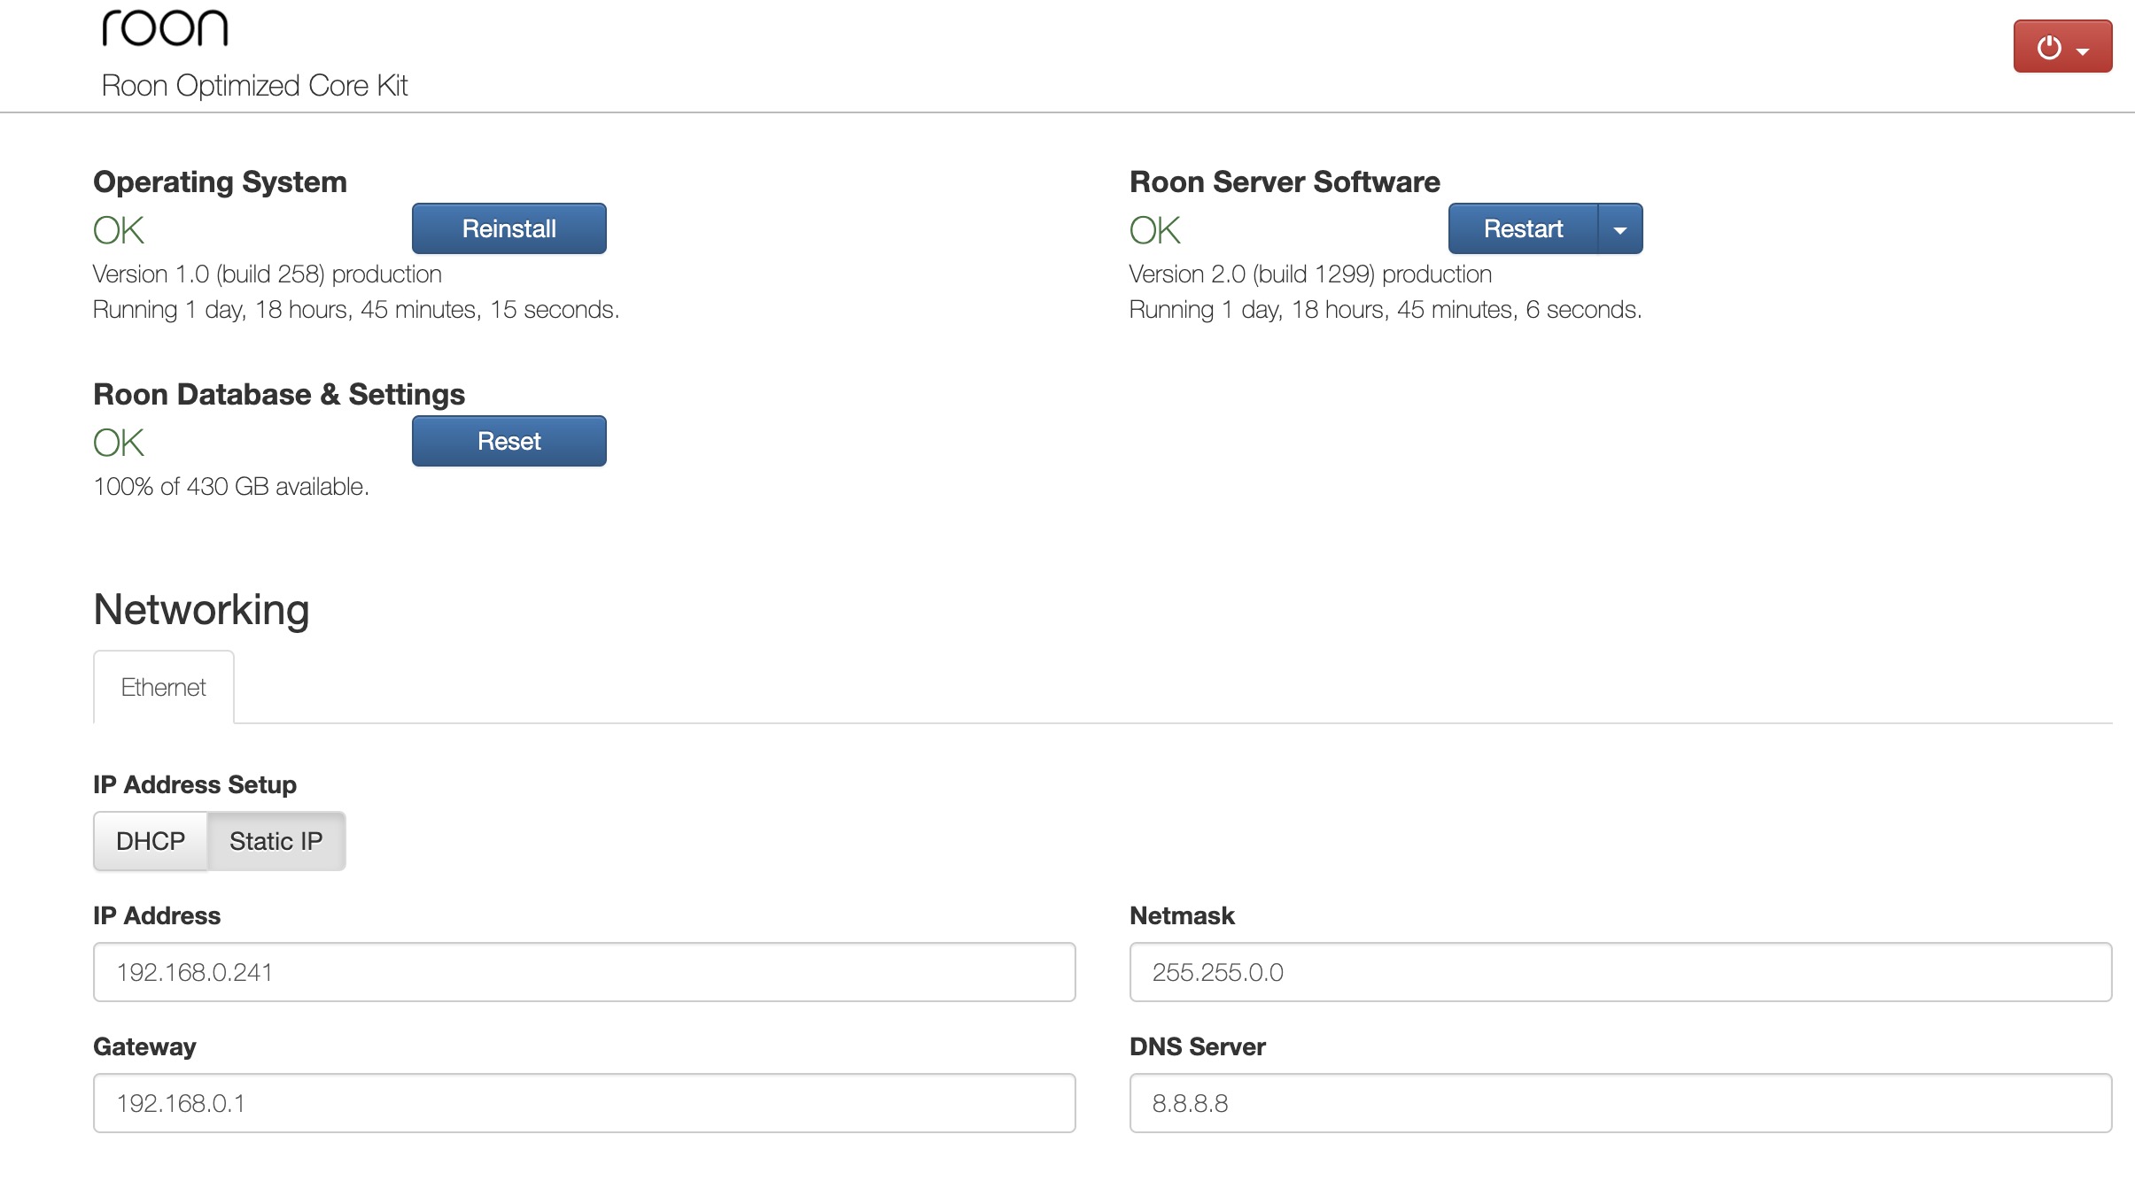Click the 'DNS Server' label
2135x1204 pixels.
point(1198,1046)
